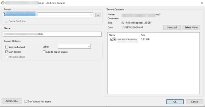Sort files by Name column header
This screenshot has height=107, width=205.
tap(123, 35)
